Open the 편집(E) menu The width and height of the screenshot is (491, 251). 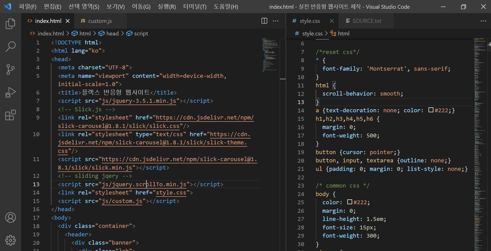pos(52,7)
